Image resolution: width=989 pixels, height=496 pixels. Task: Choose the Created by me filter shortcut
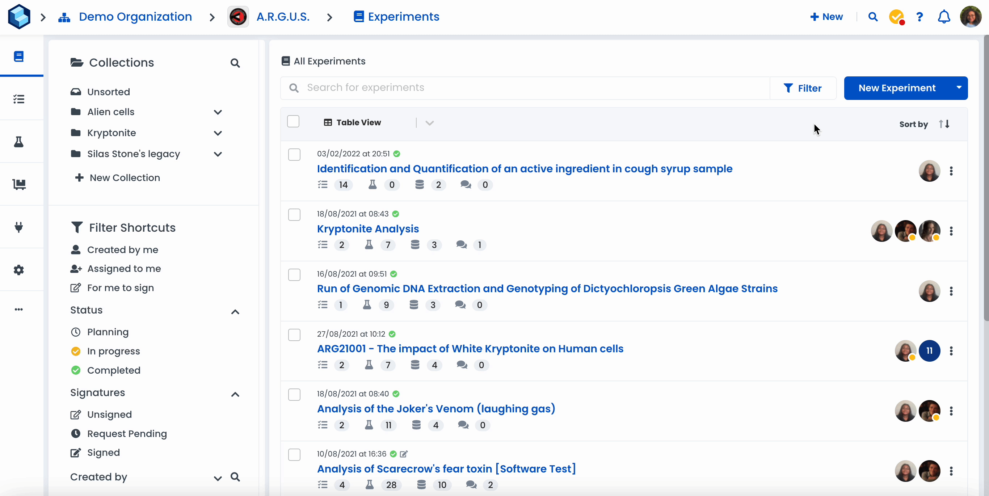(122, 249)
